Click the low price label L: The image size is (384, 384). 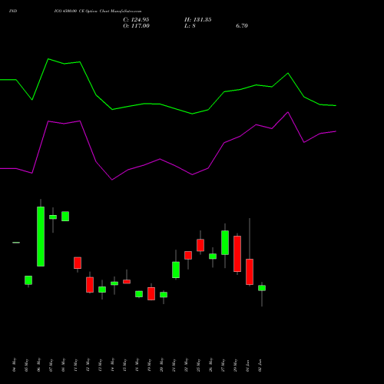point(187,26)
